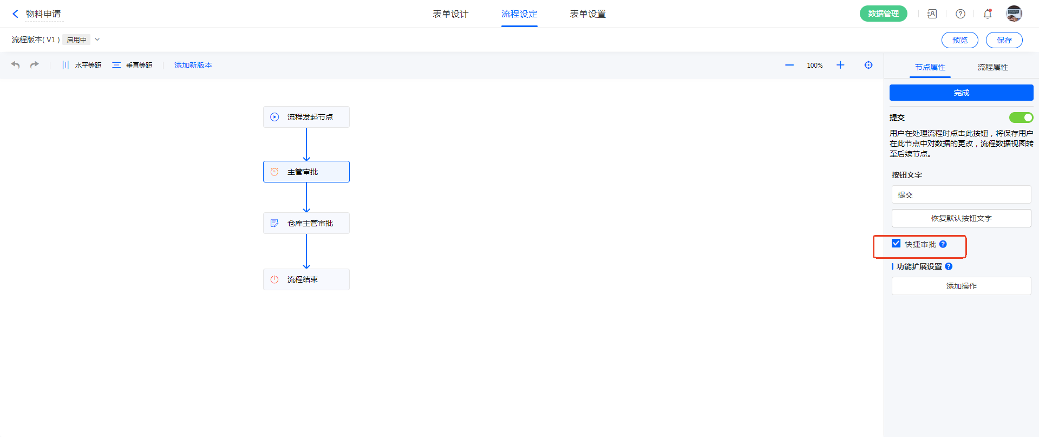Click the 水平等距 toolbar option
Screen dimensions: 1039x437
82,65
